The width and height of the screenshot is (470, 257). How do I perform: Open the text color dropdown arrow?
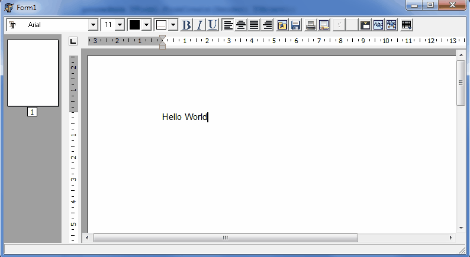pyautogui.click(x=146, y=25)
